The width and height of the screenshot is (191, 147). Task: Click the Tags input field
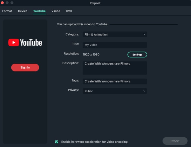click(115, 81)
